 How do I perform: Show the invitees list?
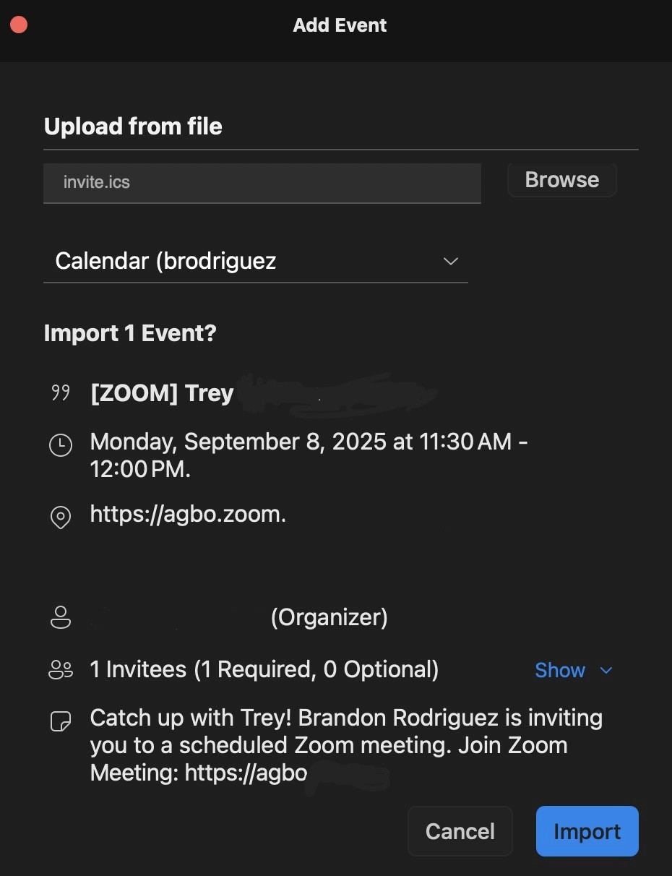pyautogui.click(x=560, y=670)
